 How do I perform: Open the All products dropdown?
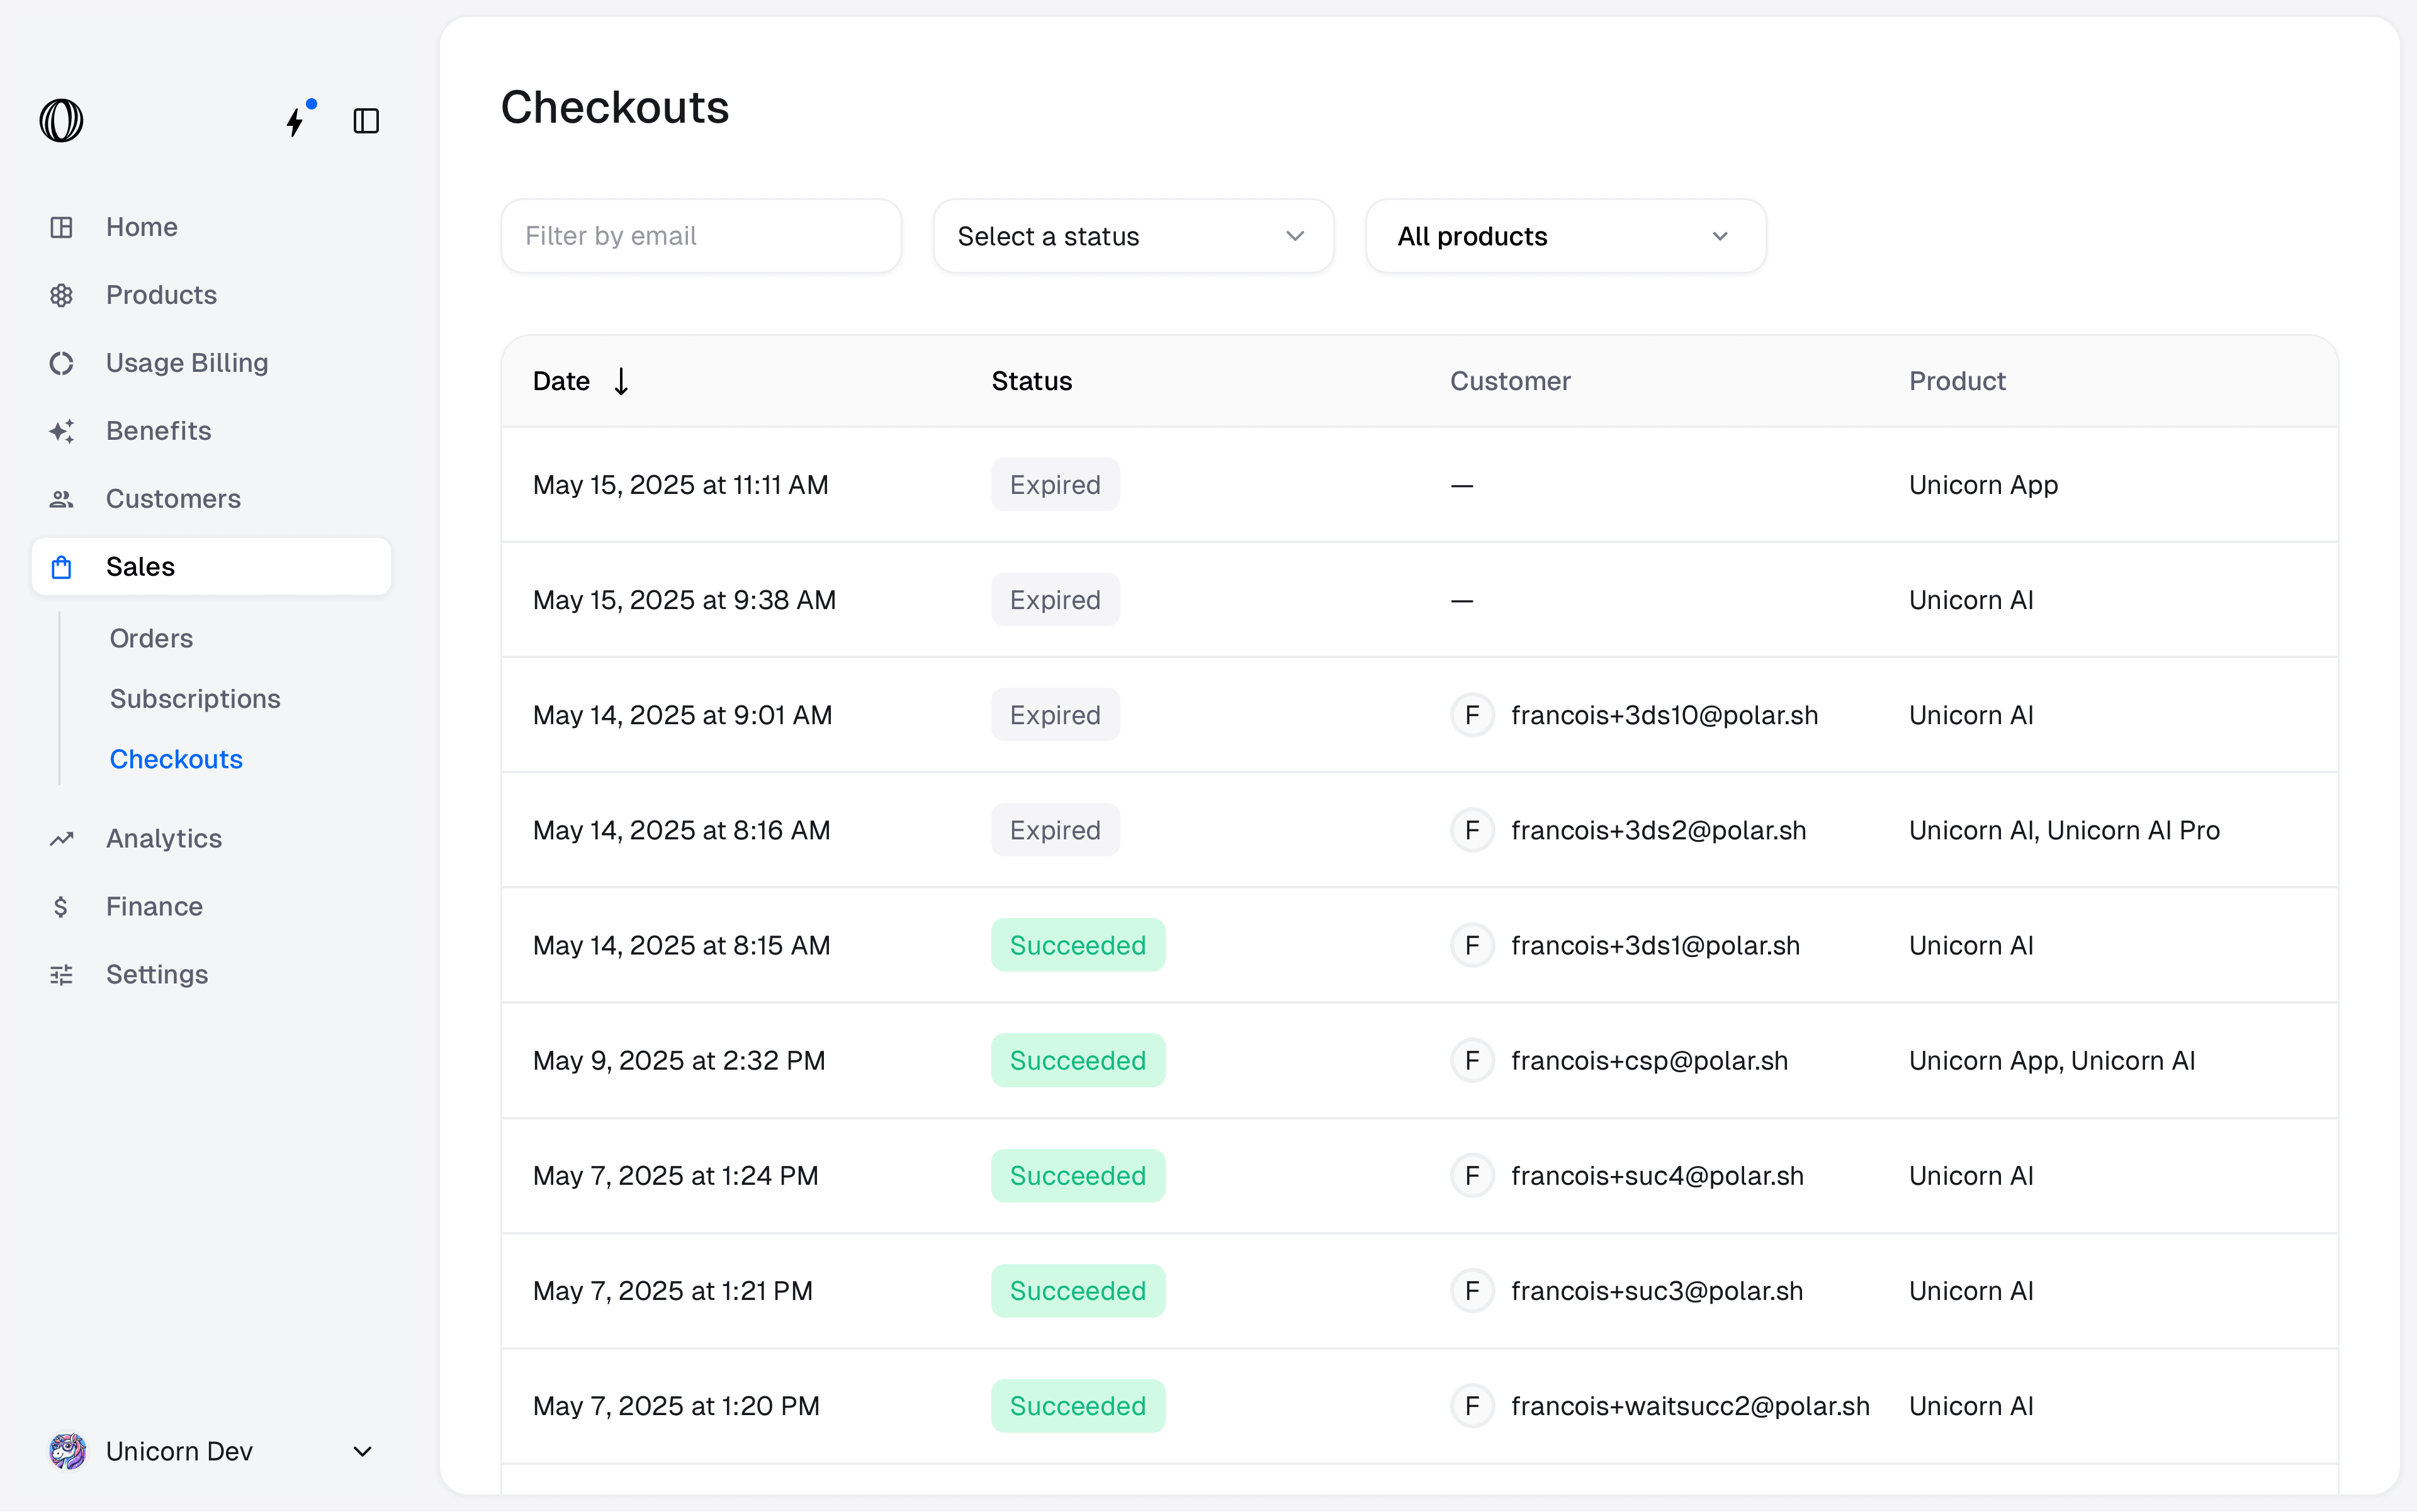[1565, 236]
